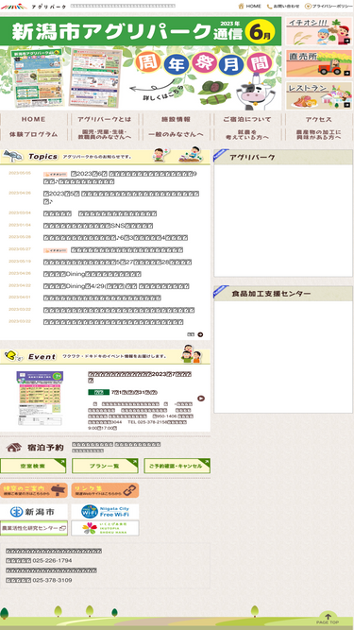Image resolution: width=354 pixels, height=630 pixels.
Task: Select アクセス navigation menu item
Action: 319,119
